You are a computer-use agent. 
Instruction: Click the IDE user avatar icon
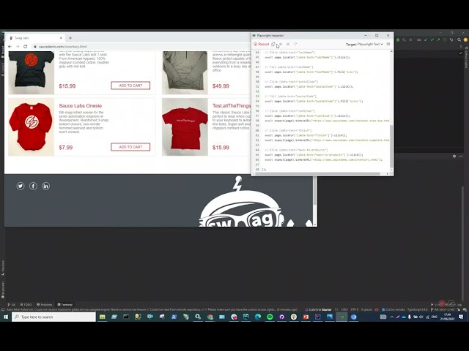465,39
